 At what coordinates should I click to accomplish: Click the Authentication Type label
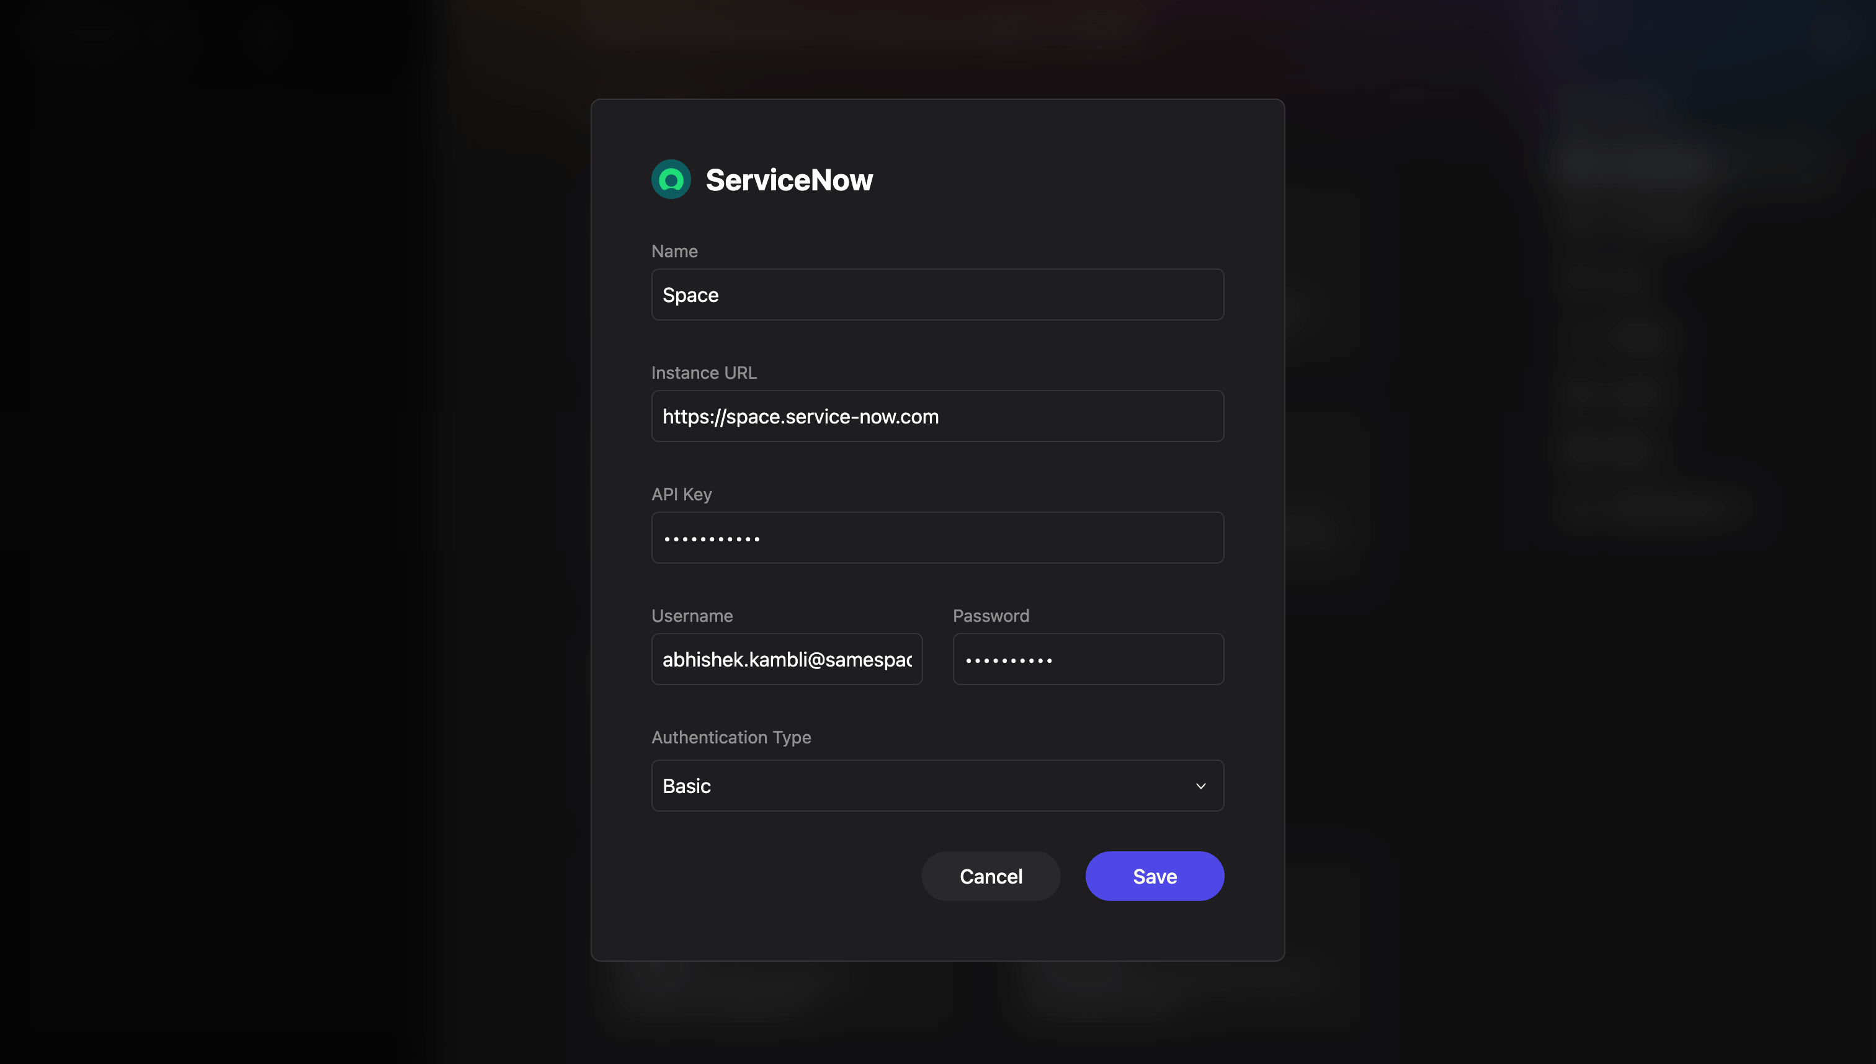pos(731,737)
